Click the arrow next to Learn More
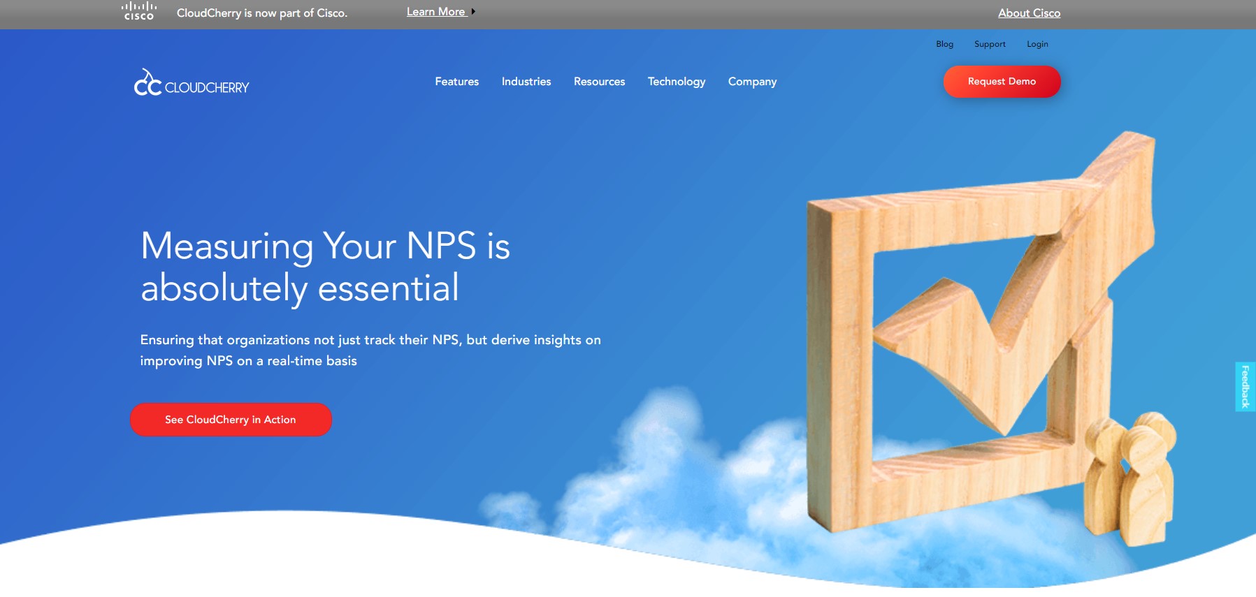 point(473,12)
